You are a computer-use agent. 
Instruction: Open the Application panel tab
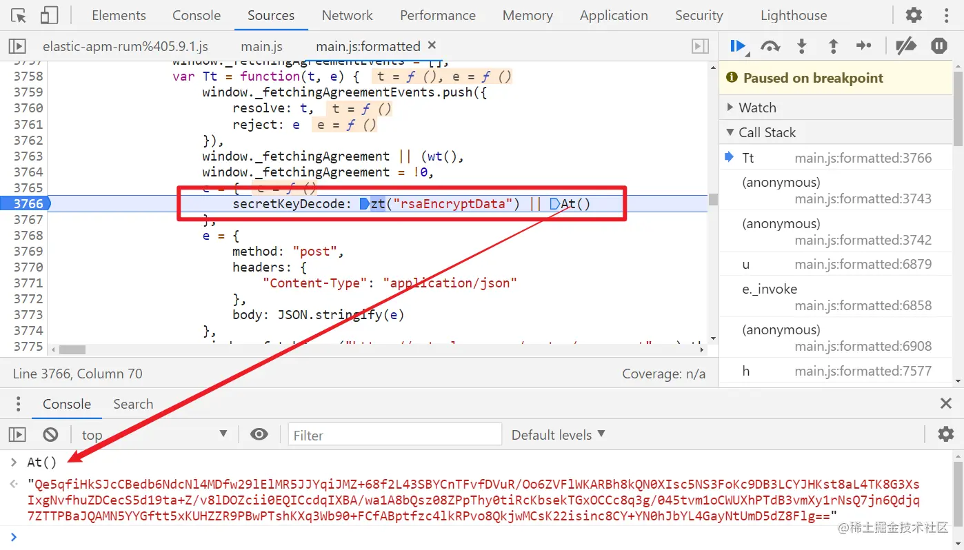[614, 15]
